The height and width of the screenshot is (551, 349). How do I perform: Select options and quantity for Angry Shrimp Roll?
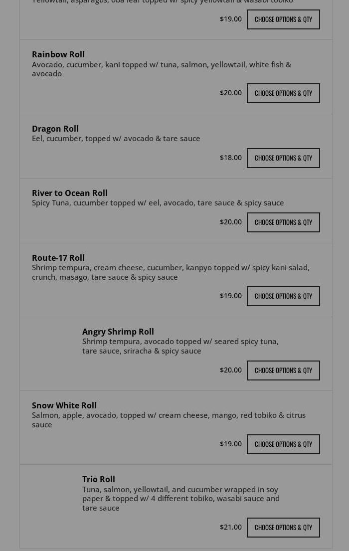pos(283,370)
